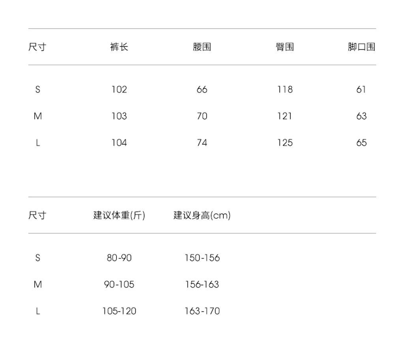
Task: Select the 建议身高(cm) header
Action: (202, 216)
